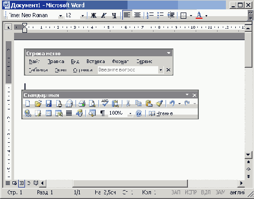Screen dimensions: 254x199
Task: Open the Правка menu
Action: click(56, 61)
